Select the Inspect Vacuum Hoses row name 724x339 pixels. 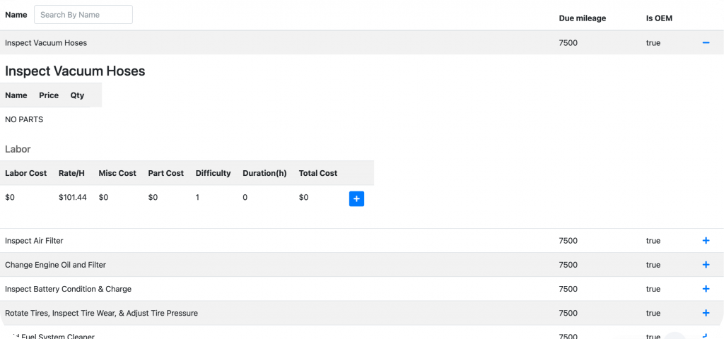pos(46,43)
